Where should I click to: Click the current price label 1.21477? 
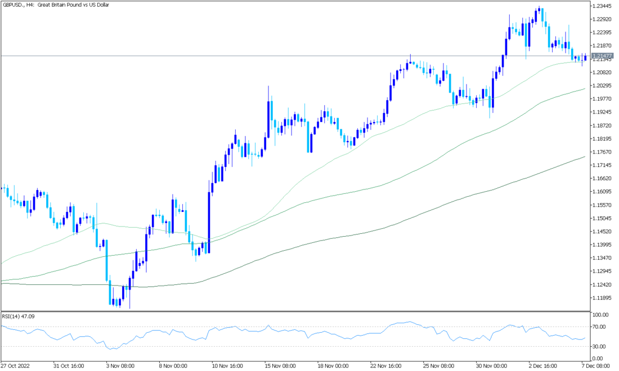pyautogui.click(x=600, y=56)
